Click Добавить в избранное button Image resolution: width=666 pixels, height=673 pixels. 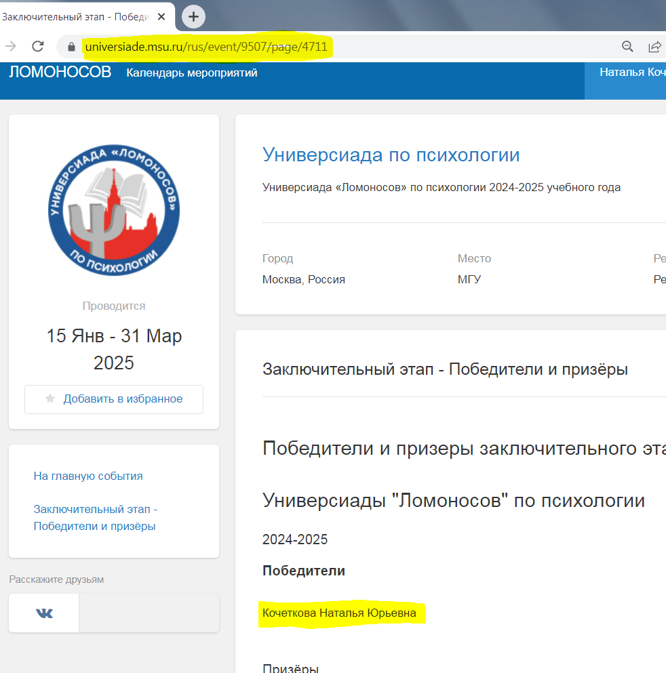[x=114, y=399]
